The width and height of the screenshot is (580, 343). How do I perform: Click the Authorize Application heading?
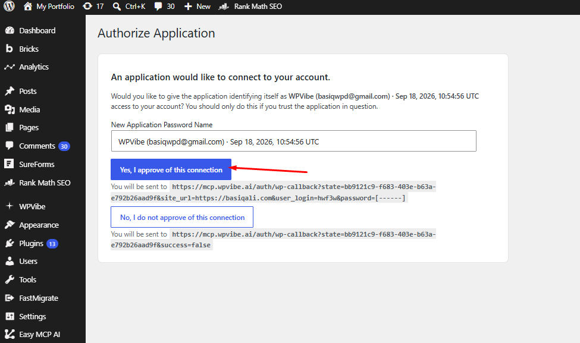(x=156, y=33)
